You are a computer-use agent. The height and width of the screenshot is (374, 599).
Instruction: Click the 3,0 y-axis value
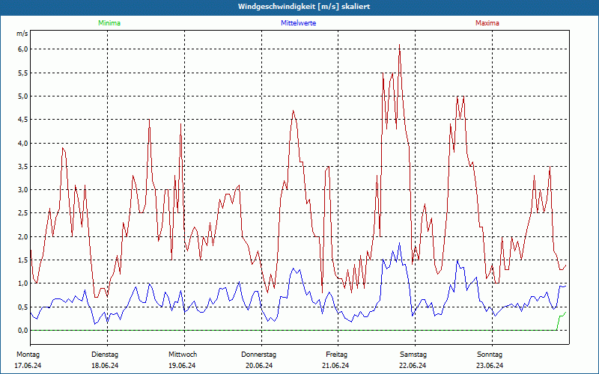tap(23, 190)
